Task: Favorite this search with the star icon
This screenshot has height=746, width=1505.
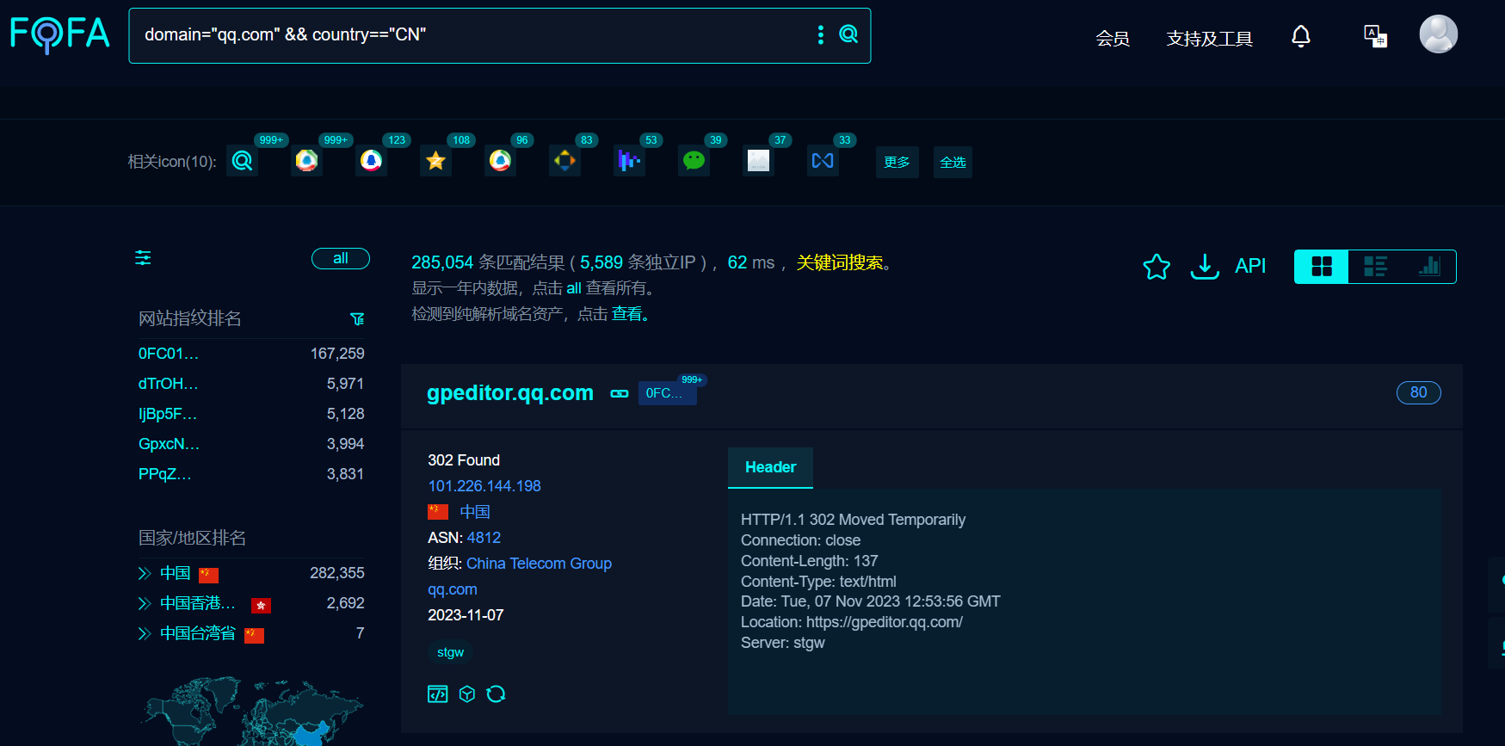Action: [x=1156, y=267]
